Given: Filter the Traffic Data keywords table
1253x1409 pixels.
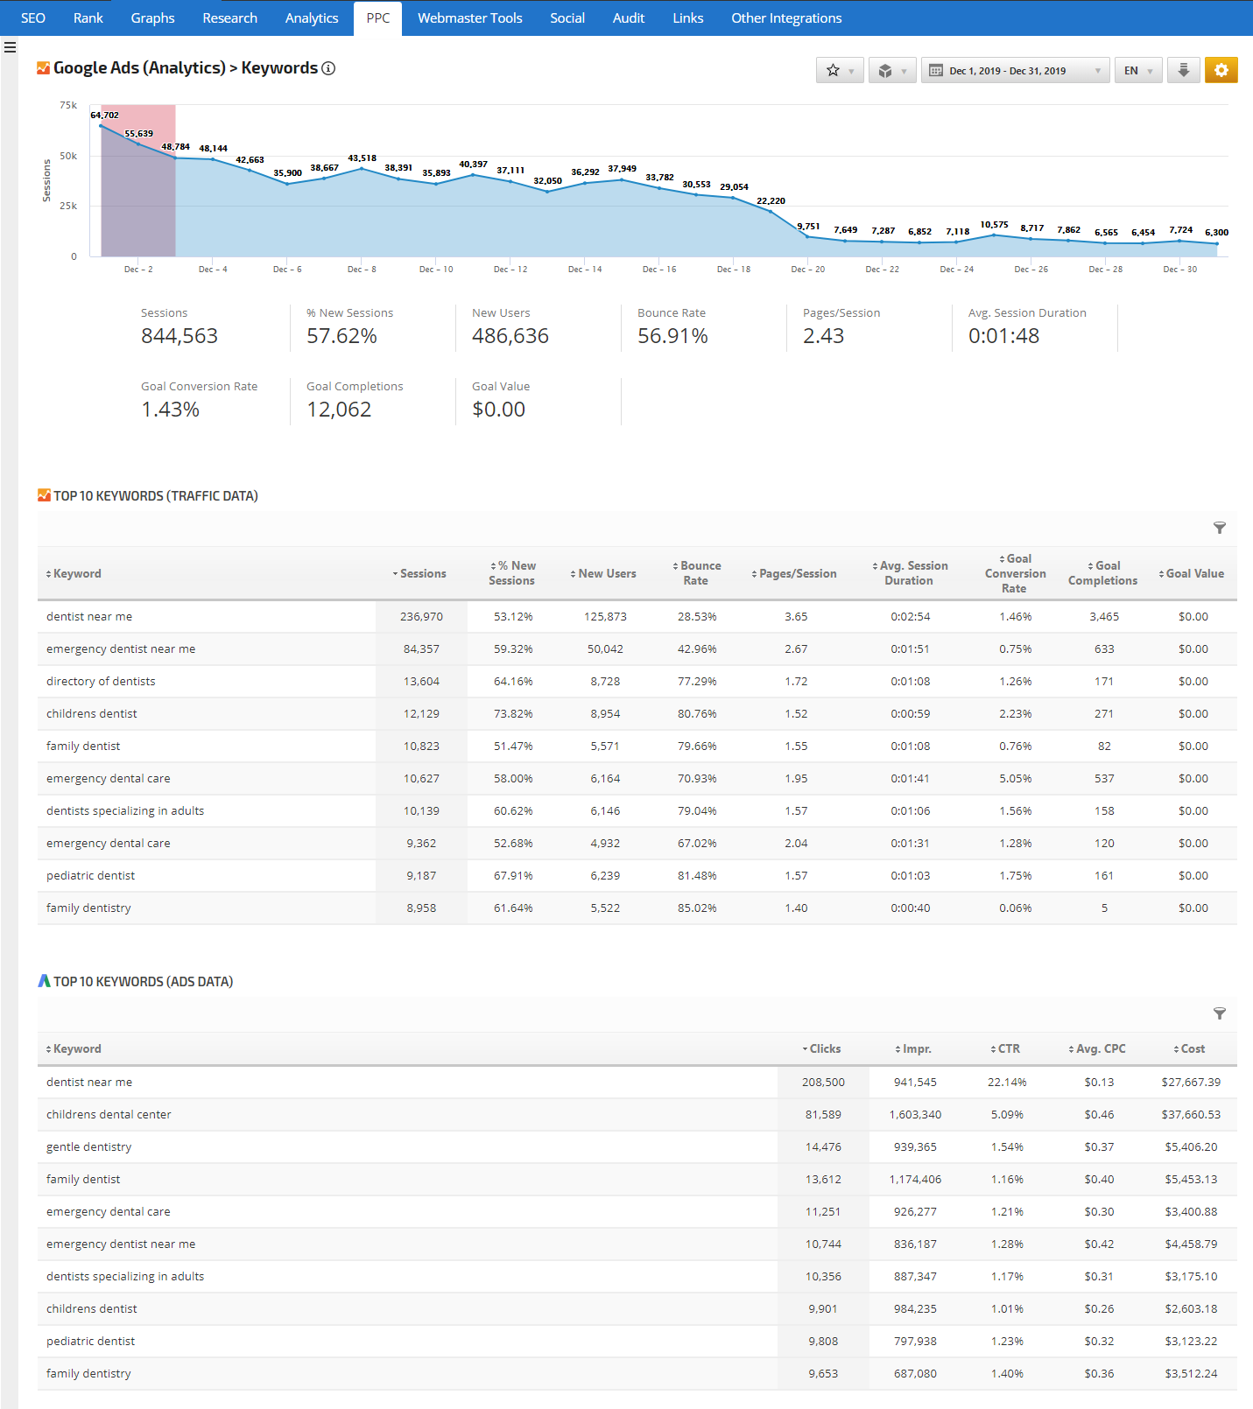Looking at the screenshot, I should click(x=1219, y=528).
